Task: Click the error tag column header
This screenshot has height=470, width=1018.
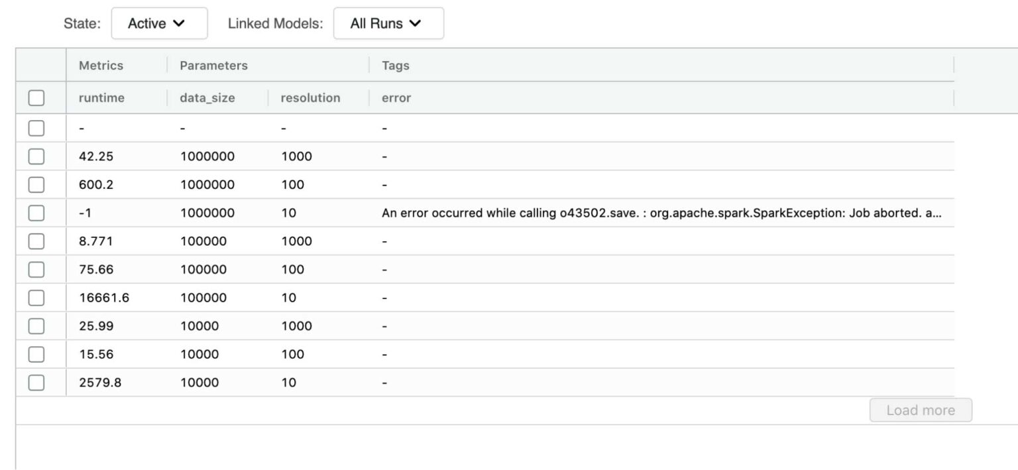Action: (x=396, y=98)
